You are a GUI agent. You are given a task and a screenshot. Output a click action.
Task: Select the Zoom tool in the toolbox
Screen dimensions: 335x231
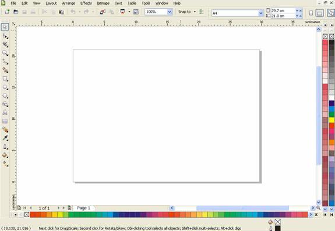click(5, 53)
